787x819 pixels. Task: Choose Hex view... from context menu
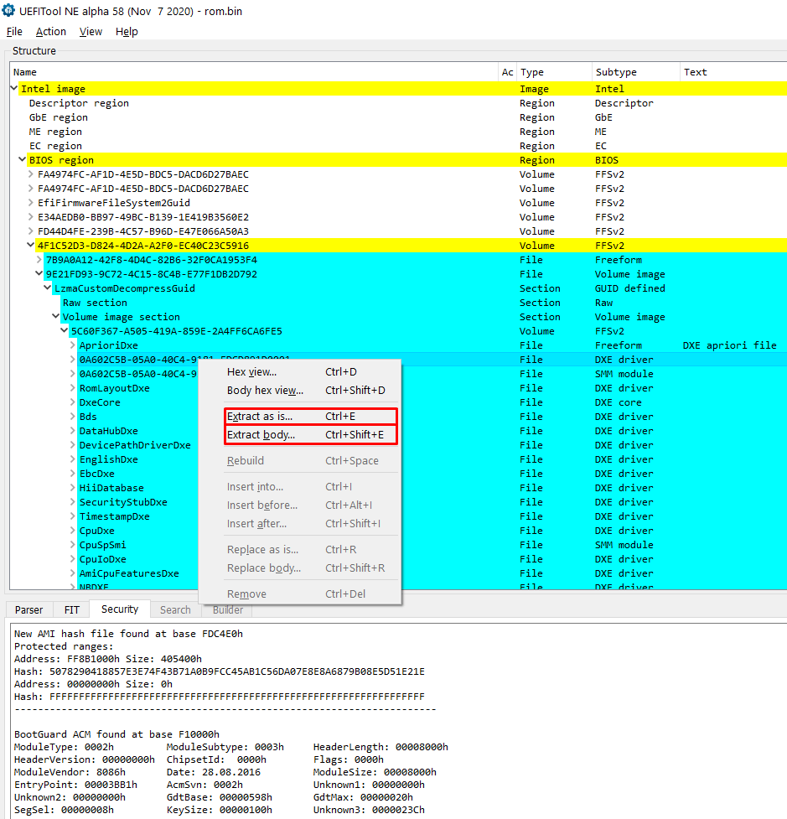300,372
